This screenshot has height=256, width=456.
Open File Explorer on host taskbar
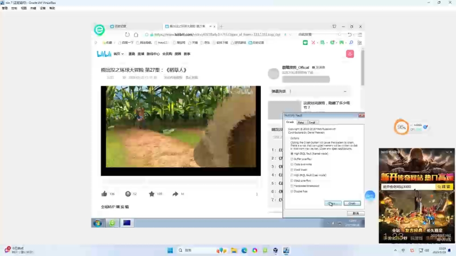click(234, 251)
